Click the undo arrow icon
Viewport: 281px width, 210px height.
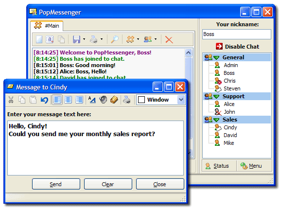coord(44,100)
